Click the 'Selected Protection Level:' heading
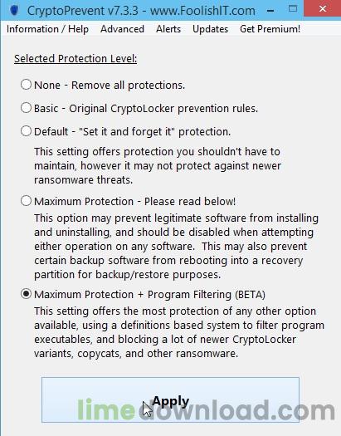Screen dimensions: 341x436 tap(76, 59)
